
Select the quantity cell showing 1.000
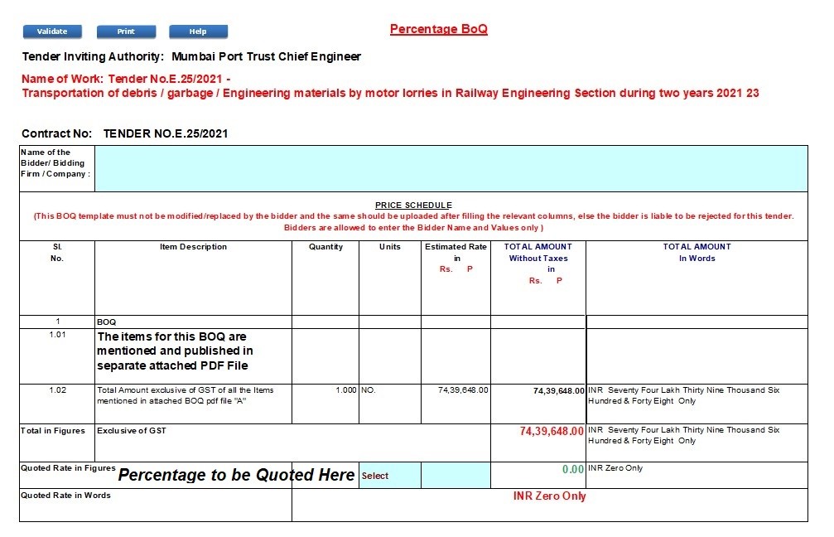click(x=325, y=390)
